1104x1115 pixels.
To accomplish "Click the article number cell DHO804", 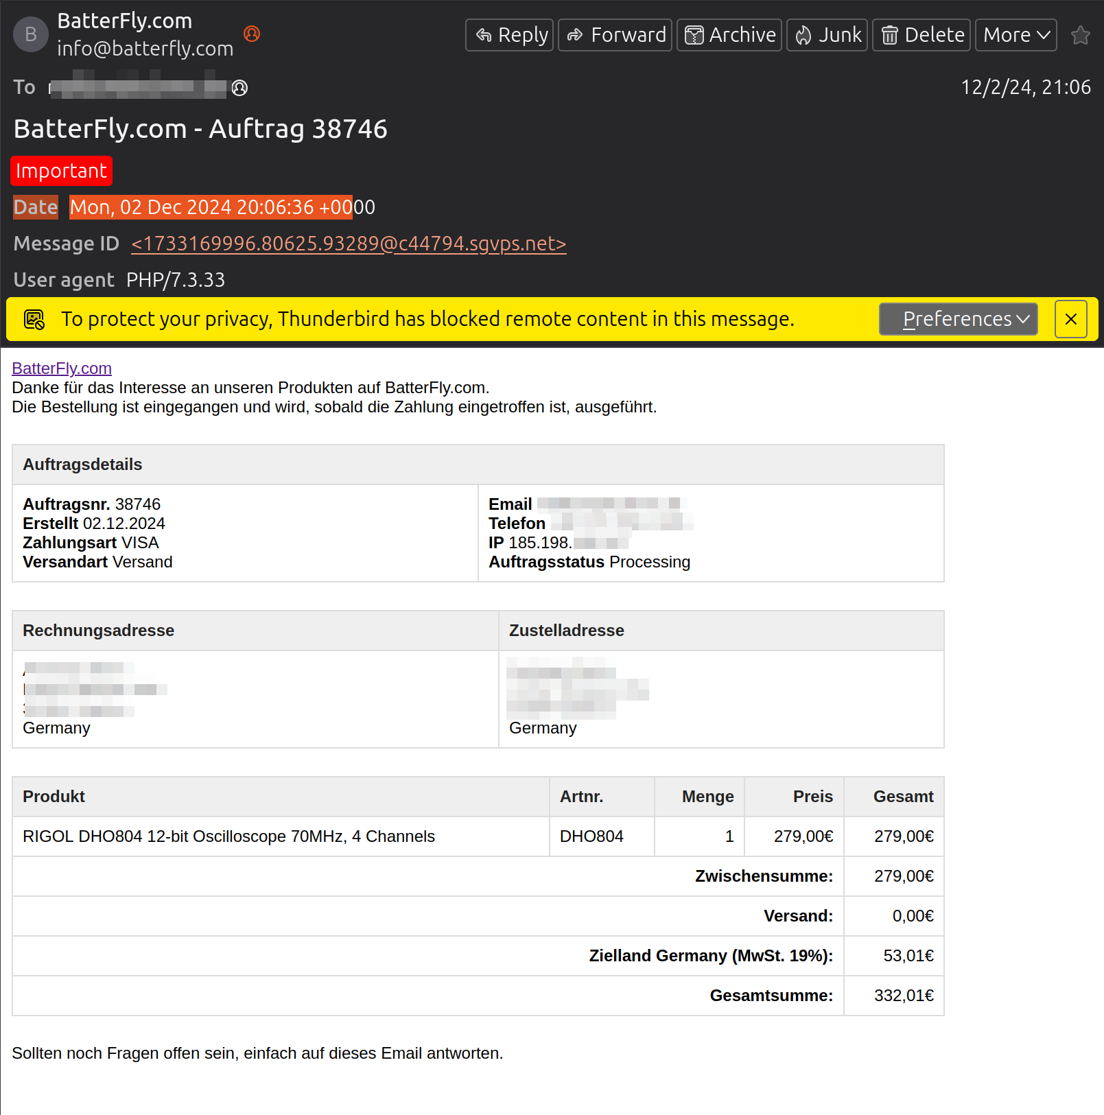I will [602, 836].
